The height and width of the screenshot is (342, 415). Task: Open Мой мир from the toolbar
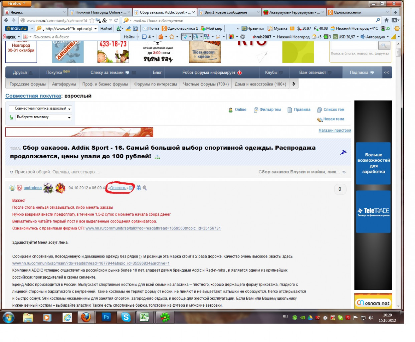tap(211, 28)
